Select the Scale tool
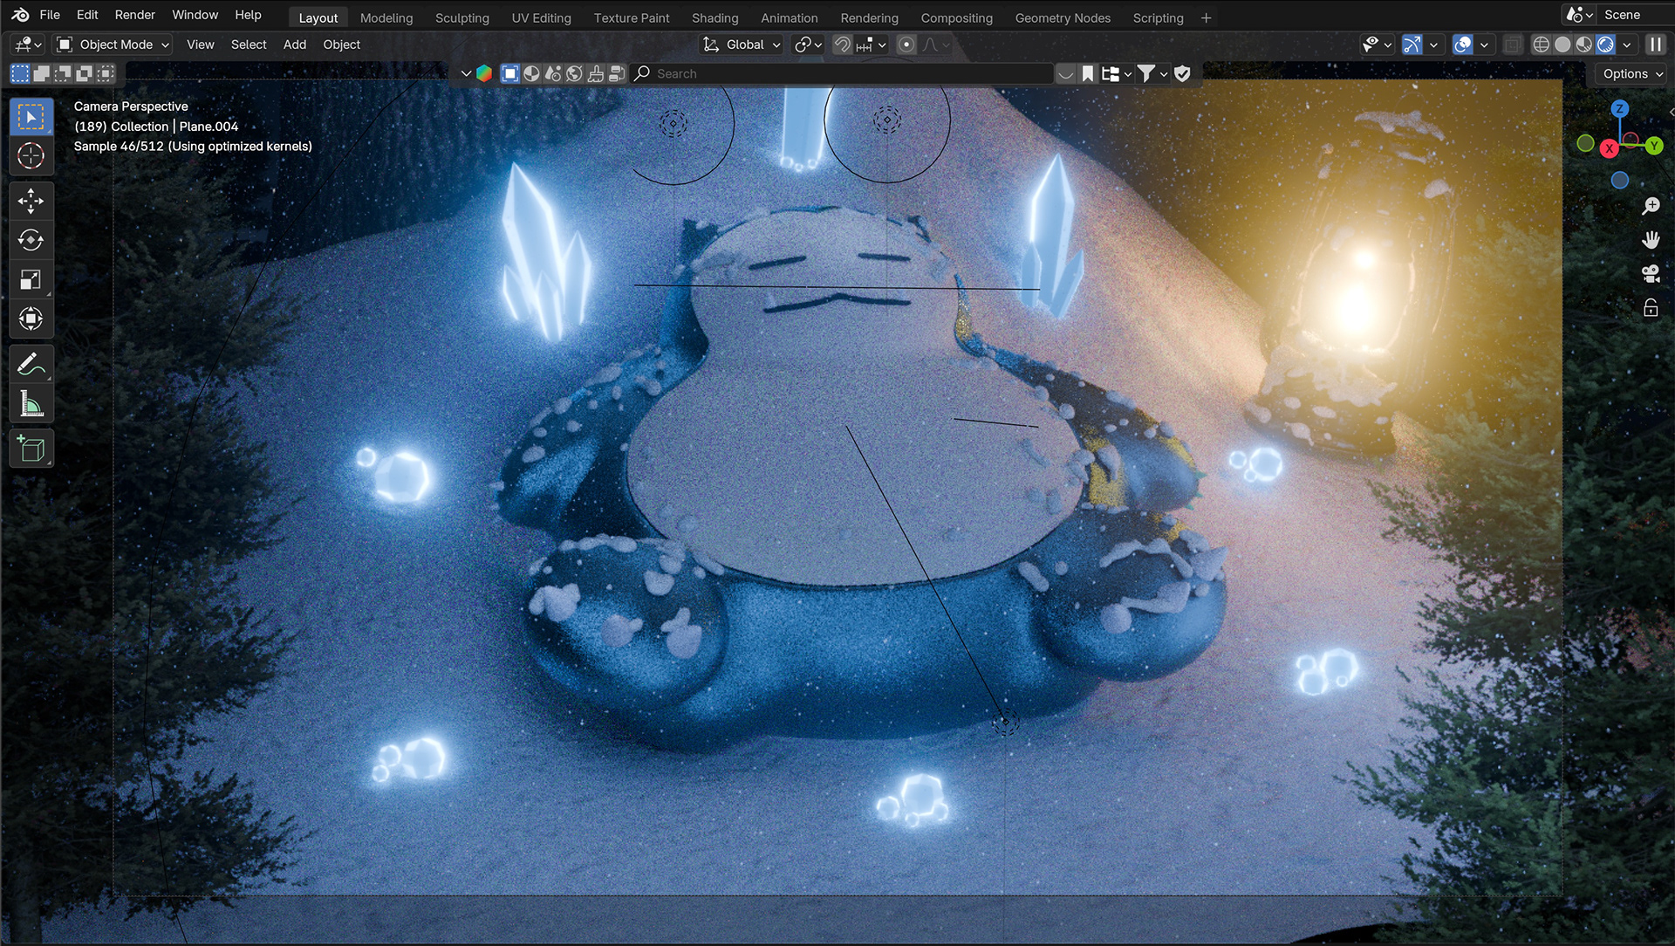 [x=31, y=279]
